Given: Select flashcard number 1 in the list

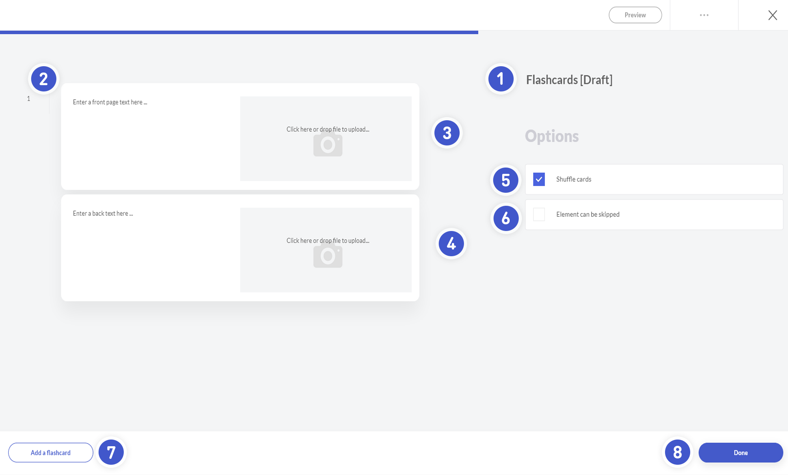Looking at the screenshot, I should (x=28, y=99).
